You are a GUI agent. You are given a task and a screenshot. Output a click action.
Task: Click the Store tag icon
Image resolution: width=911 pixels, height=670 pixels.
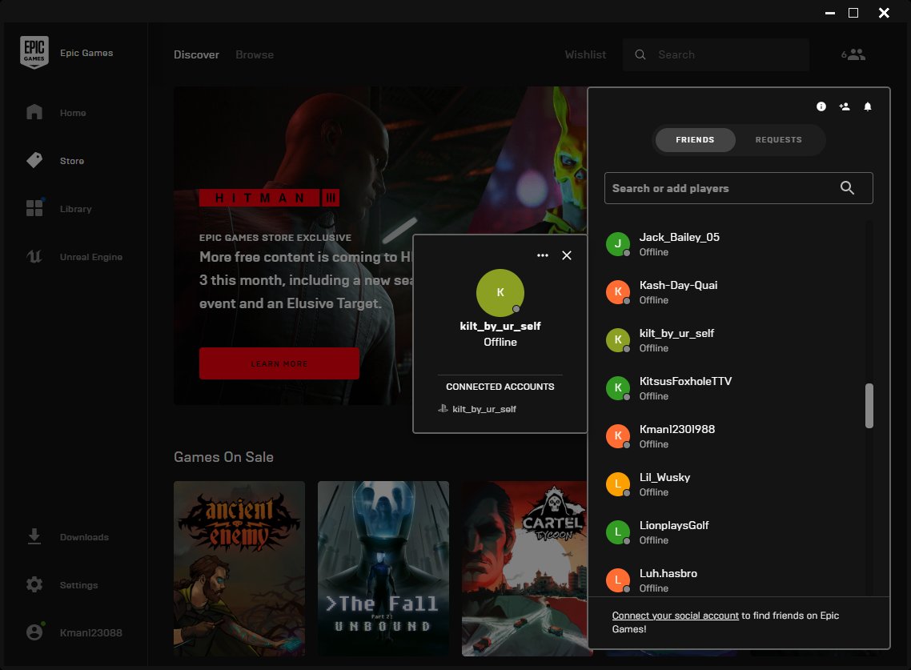click(x=34, y=160)
